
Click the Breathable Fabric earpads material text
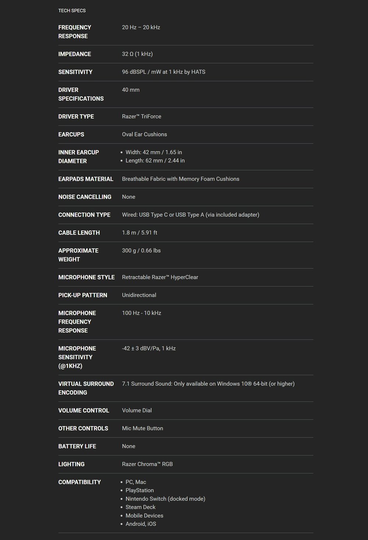click(180, 179)
